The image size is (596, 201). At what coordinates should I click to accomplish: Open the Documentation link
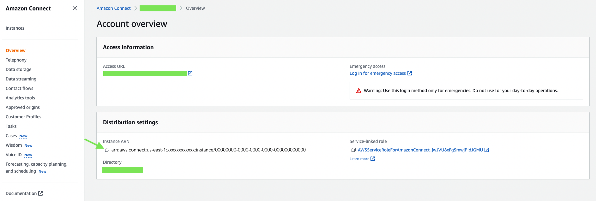point(21,193)
